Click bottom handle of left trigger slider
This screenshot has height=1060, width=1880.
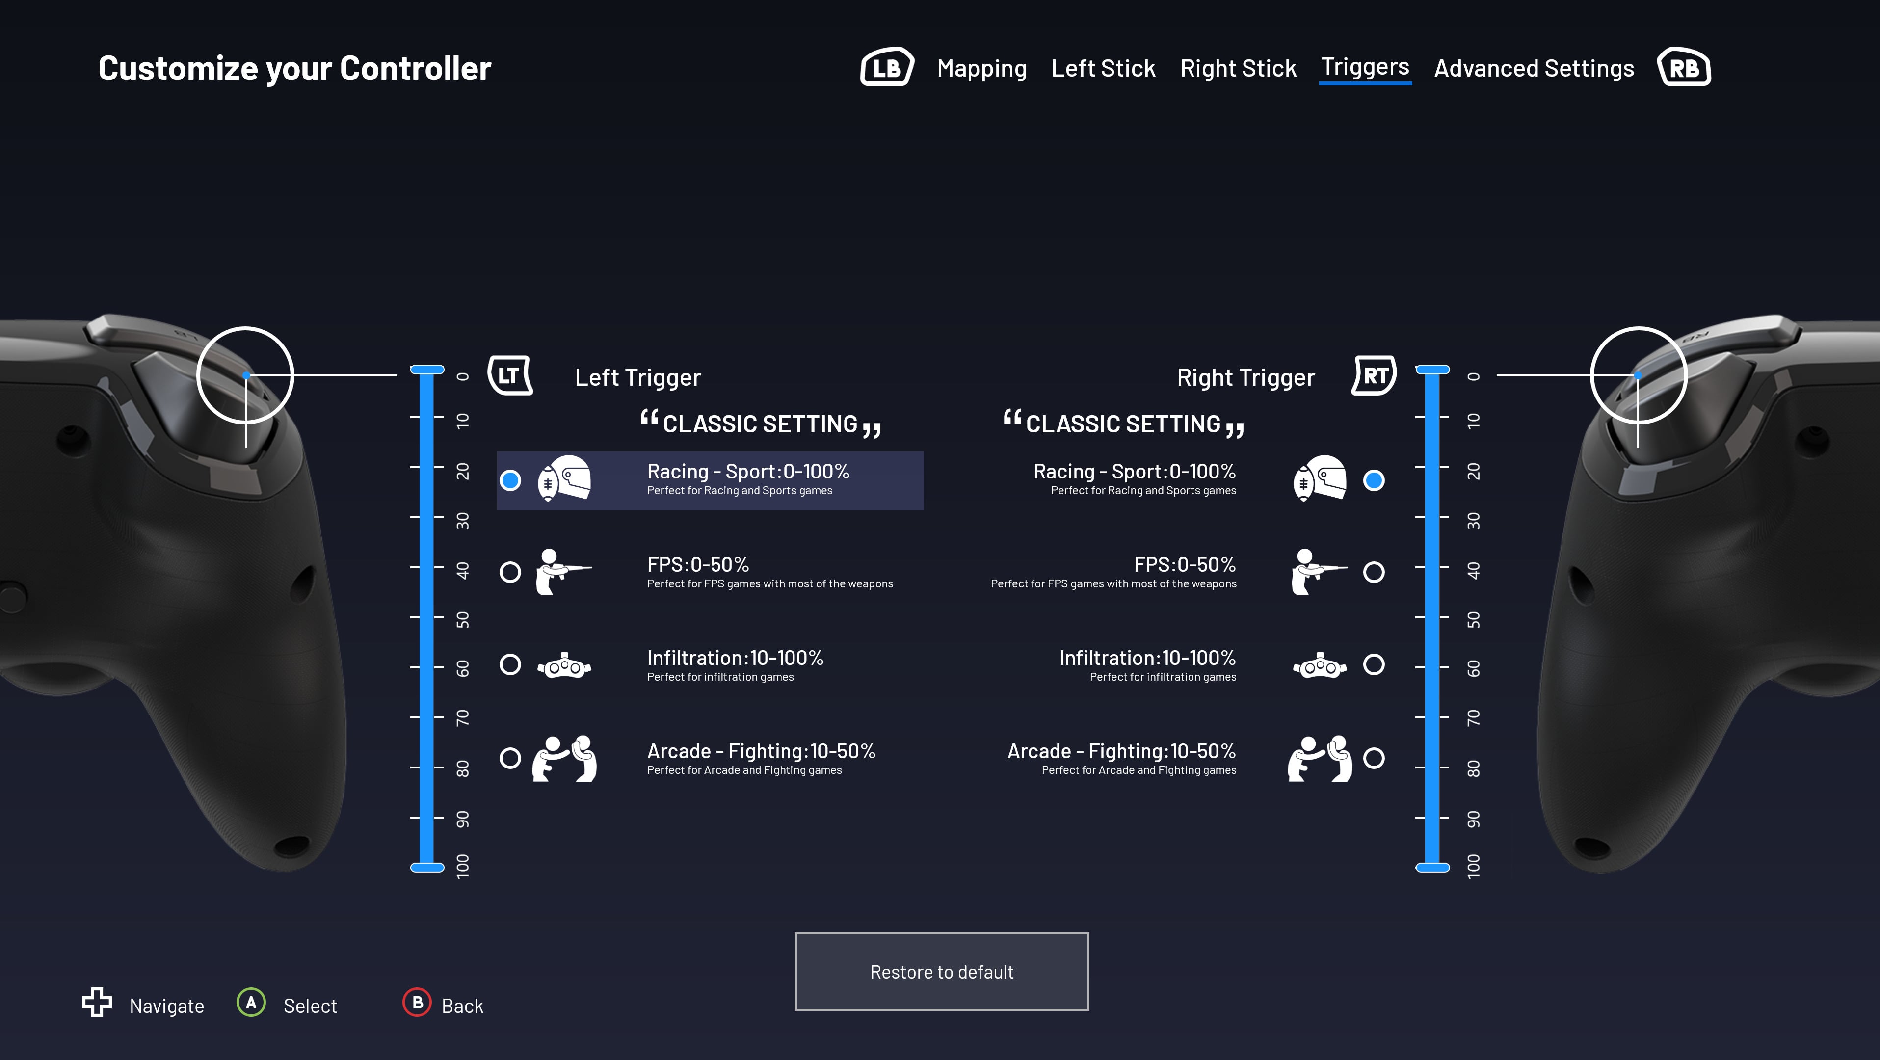[x=427, y=867]
